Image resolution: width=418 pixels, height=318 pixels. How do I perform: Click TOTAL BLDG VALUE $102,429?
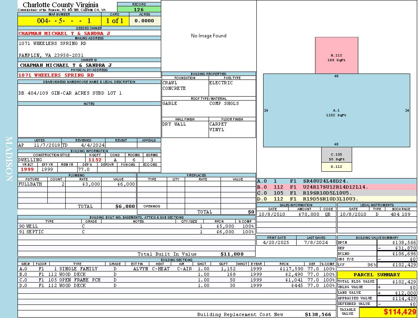[x=404, y=282]
